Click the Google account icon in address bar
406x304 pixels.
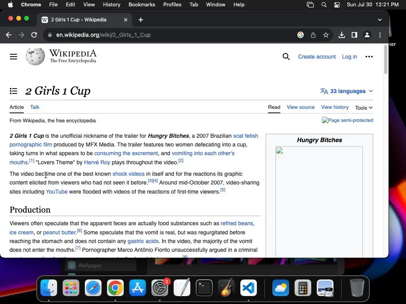pyautogui.click(x=301, y=35)
